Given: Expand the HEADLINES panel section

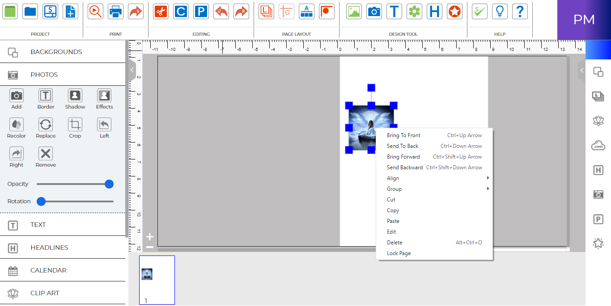Looking at the screenshot, I should click(x=63, y=247).
